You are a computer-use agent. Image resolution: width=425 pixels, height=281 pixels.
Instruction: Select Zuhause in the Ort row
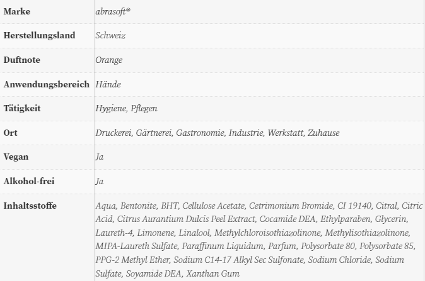click(x=323, y=133)
